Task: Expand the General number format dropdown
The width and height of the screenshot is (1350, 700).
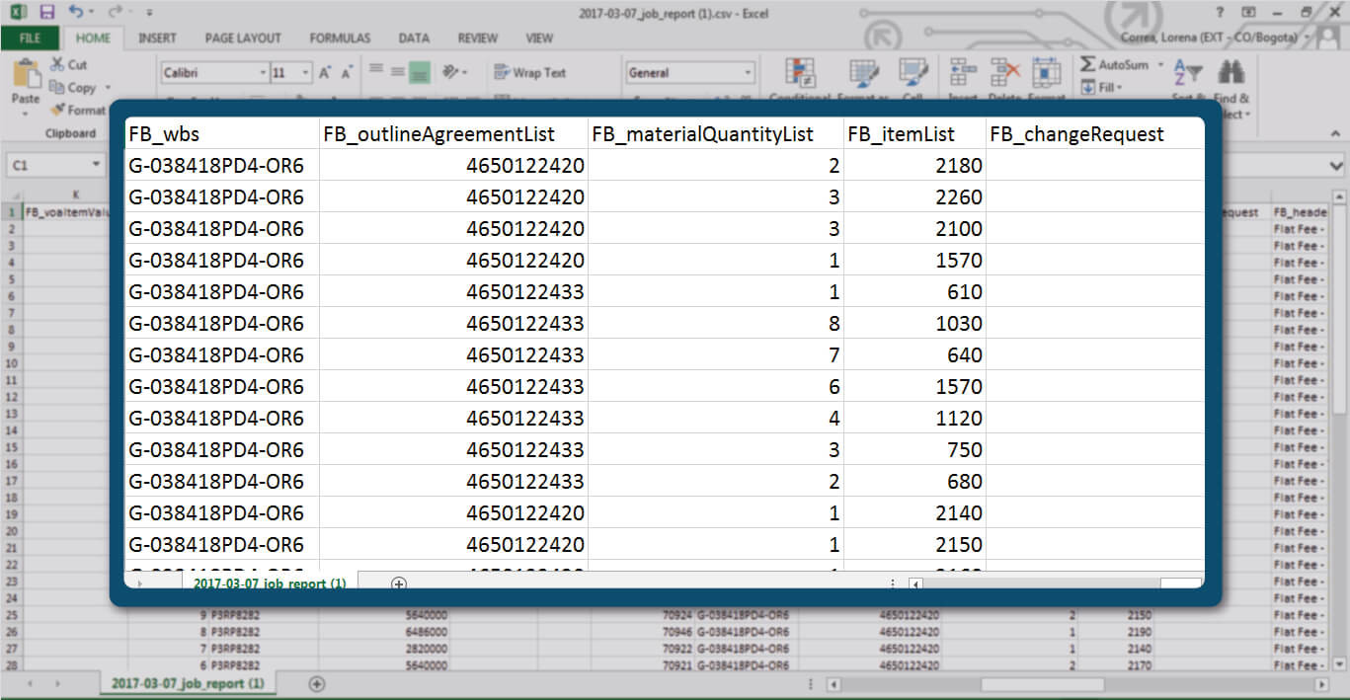Action: click(748, 73)
